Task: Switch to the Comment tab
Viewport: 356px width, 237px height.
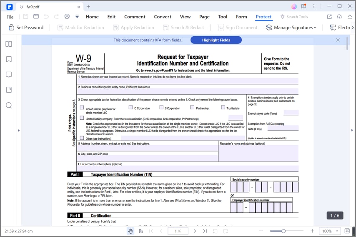Action: click(135, 17)
